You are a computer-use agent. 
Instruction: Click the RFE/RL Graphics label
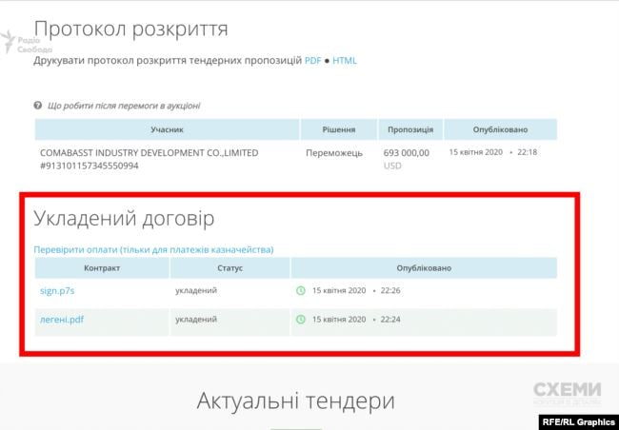577,421
